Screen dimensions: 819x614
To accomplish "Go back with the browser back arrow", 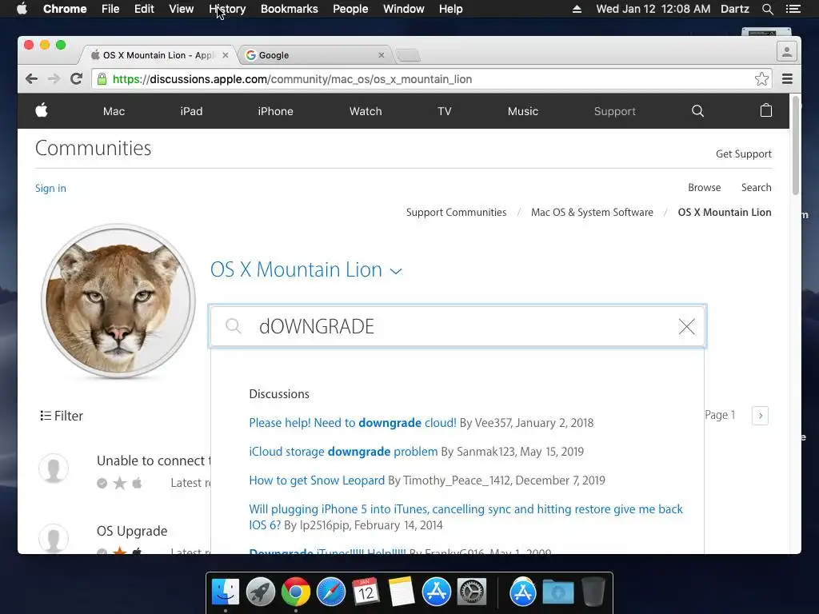I will coord(31,79).
